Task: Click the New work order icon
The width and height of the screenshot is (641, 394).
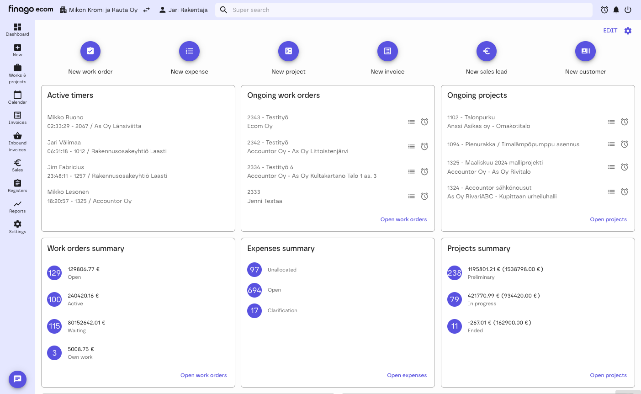Action: [x=90, y=51]
